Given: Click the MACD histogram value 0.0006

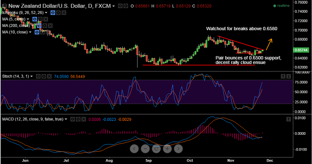Looking at the screenshot, I should pyautogui.click(x=95, y=120).
